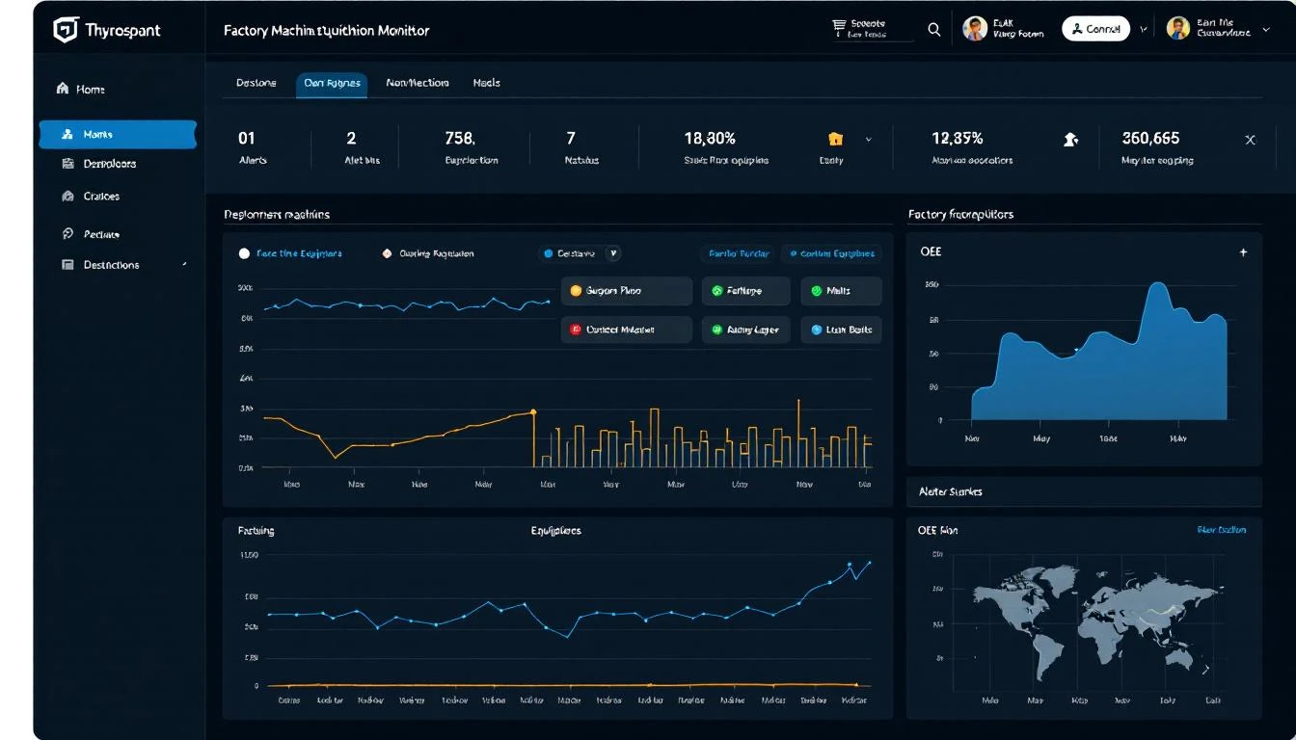Click the Thyrospant shield logo

point(64,29)
